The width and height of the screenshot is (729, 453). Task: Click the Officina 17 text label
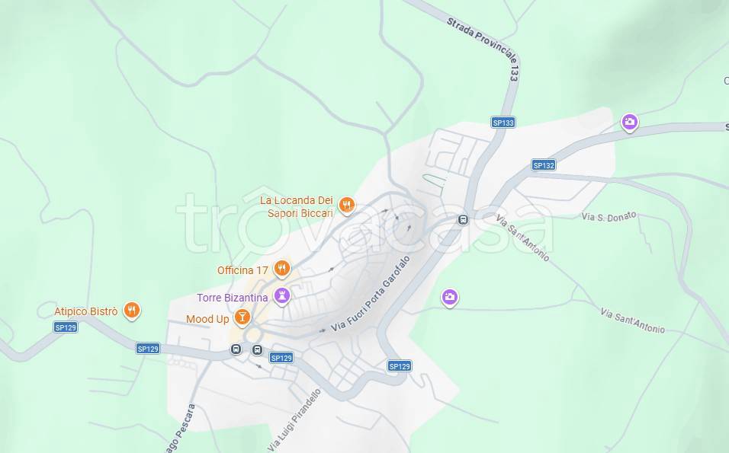tap(242, 270)
